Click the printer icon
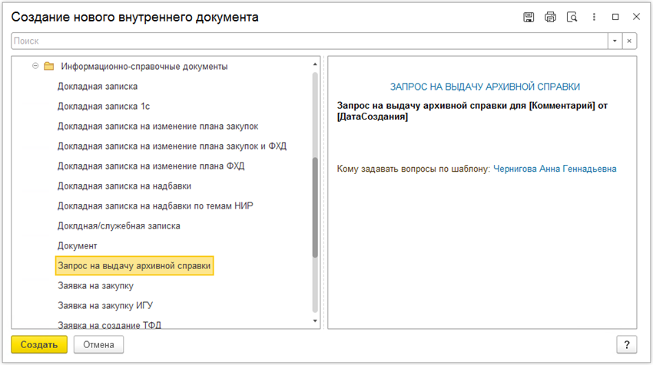653x365 pixels. pyautogui.click(x=550, y=17)
